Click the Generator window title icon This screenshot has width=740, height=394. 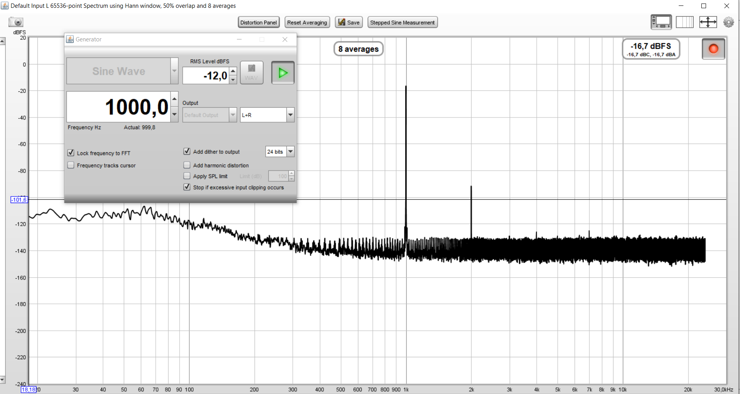70,39
